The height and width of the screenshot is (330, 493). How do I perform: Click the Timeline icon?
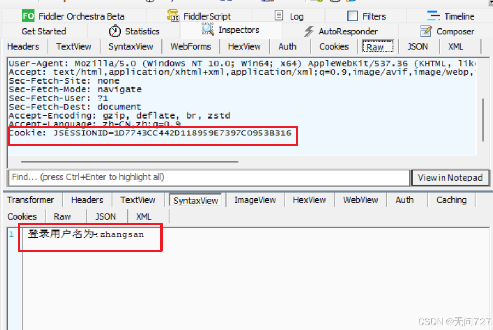click(433, 16)
